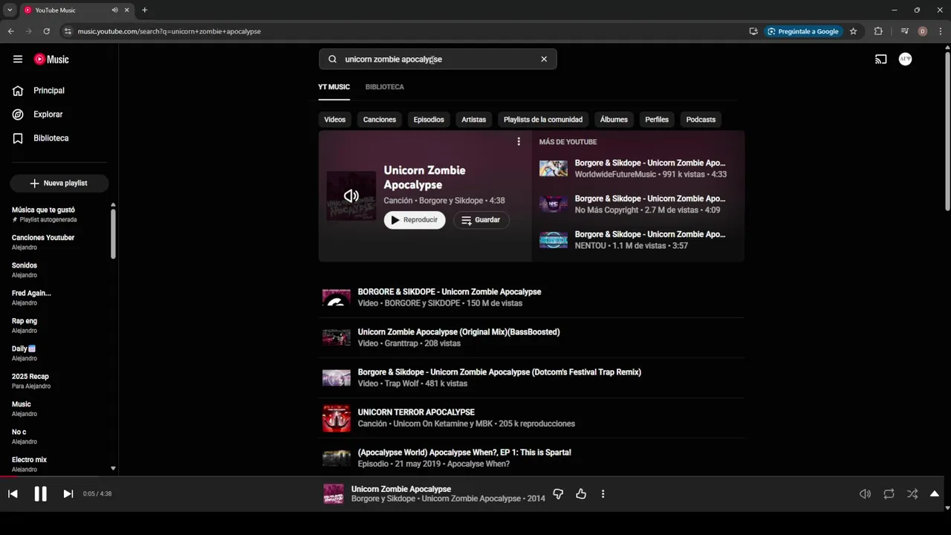The image size is (951, 535).
Task: Open the NENTOU video result
Action: pyautogui.click(x=637, y=240)
